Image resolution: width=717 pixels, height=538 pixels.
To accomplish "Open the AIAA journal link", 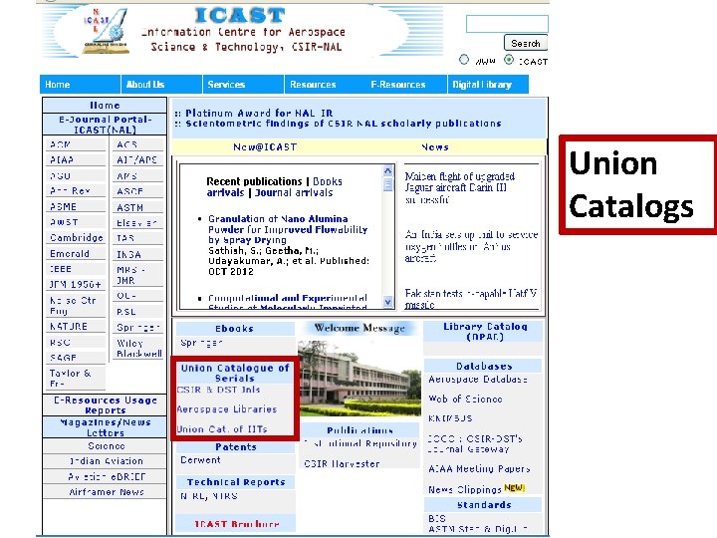I will pyautogui.click(x=62, y=160).
